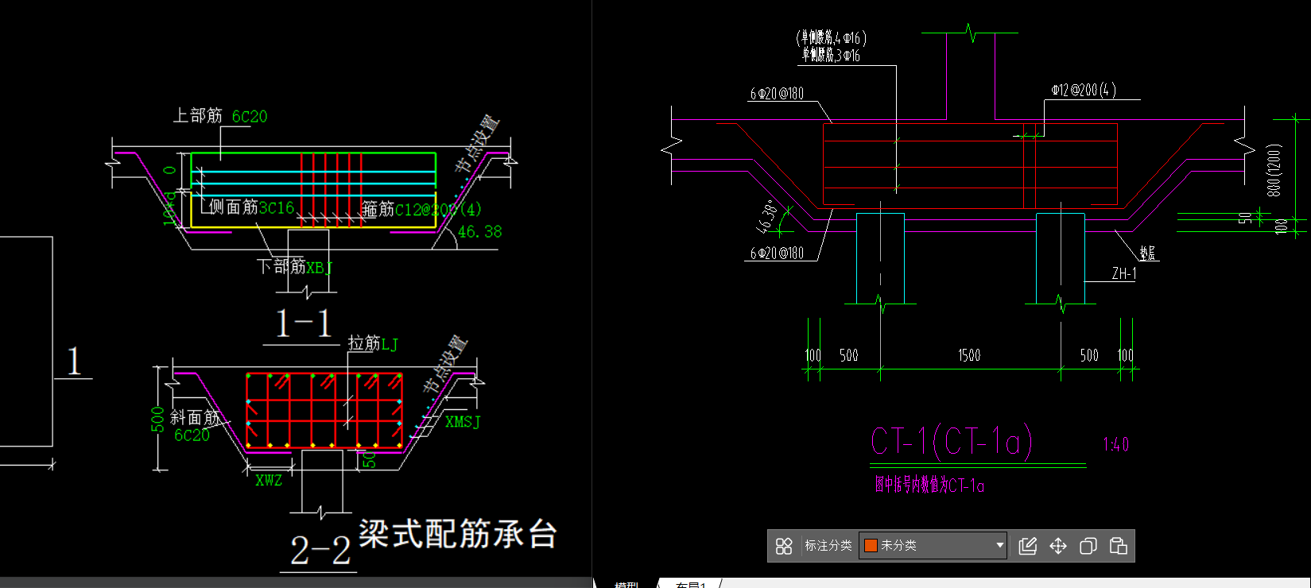The width and height of the screenshot is (1311, 588).
Task: Click the four-squares category icon in annotation toolbar
Action: point(784,546)
